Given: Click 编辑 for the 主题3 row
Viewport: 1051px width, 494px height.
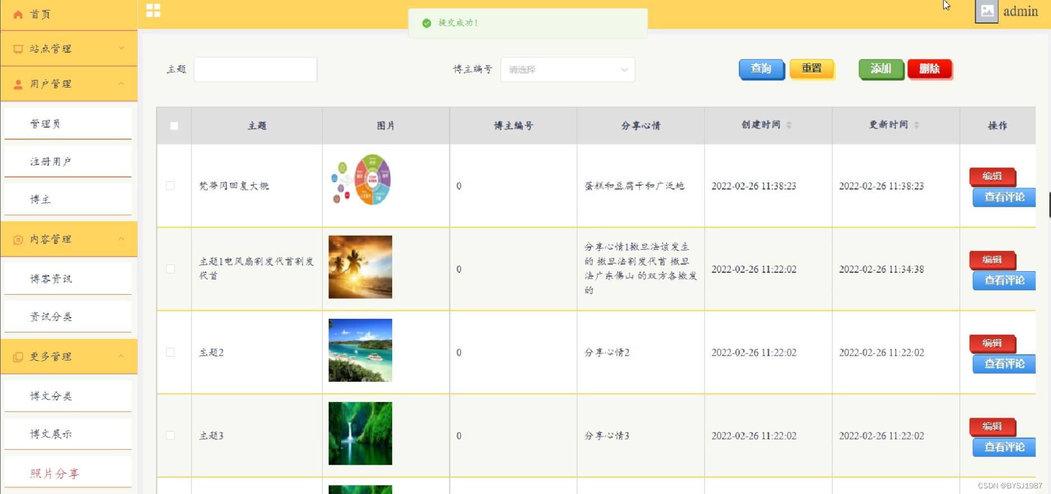Looking at the screenshot, I should tap(992, 427).
